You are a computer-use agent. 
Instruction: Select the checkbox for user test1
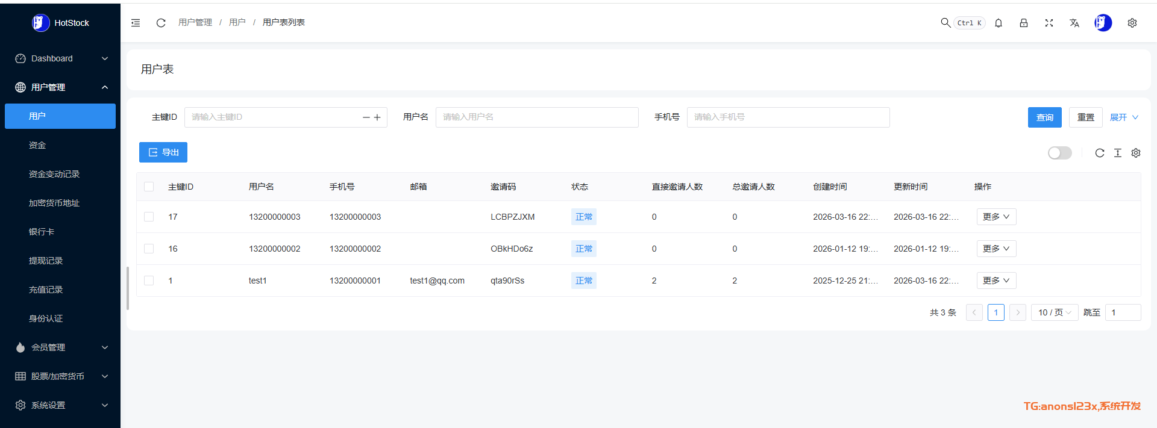(149, 281)
